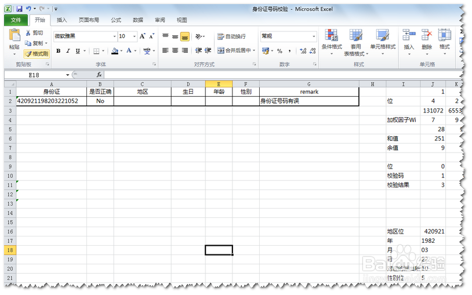Select cell A2 with ID number
472x295 pixels.
tap(52, 101)
